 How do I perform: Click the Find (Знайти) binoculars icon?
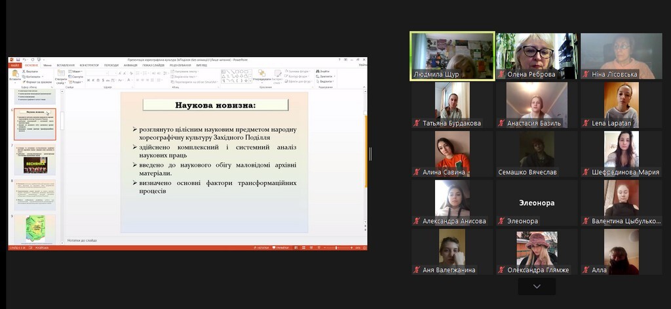tap(318, 71)
